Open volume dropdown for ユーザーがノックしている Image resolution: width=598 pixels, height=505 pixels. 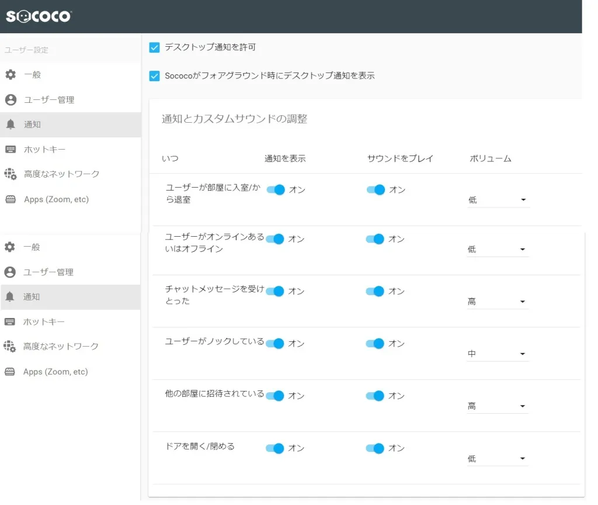click(x=498, y=354)
